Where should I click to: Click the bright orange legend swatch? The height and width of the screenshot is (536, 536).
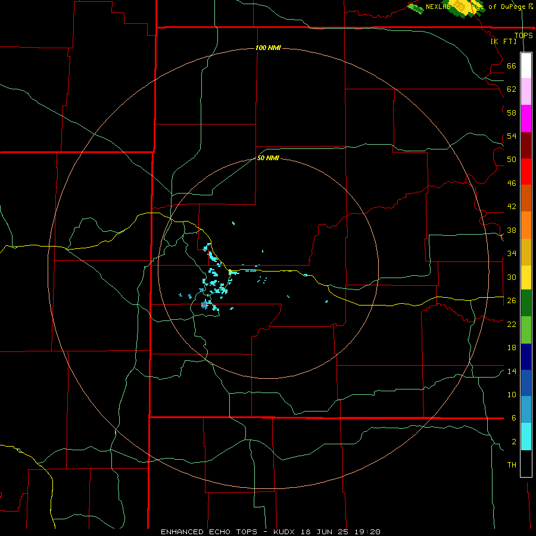pos(526,225)
